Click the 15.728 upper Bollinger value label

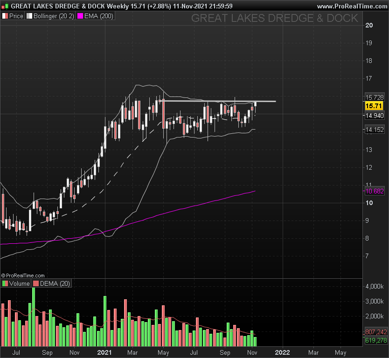pos(375,97)
